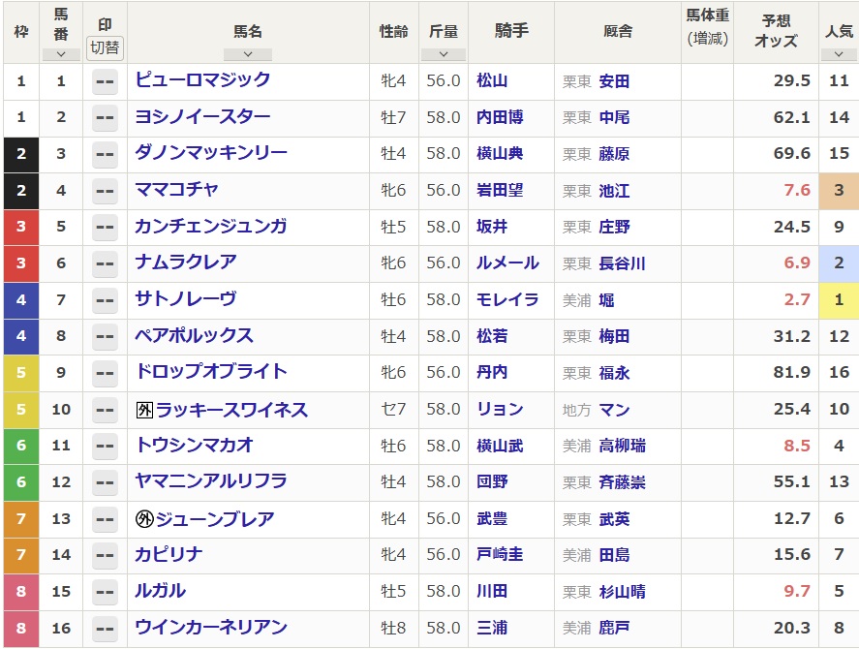859x649 pixels.
Task: Open horse page for ナムラクレア
Action: 185,263
